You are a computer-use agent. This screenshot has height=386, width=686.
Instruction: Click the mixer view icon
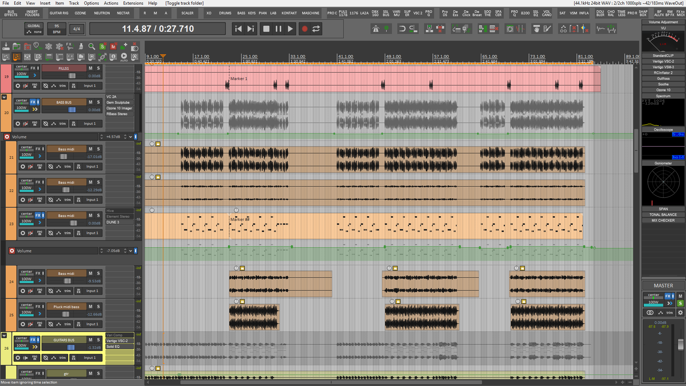click(x=6, y=57)
